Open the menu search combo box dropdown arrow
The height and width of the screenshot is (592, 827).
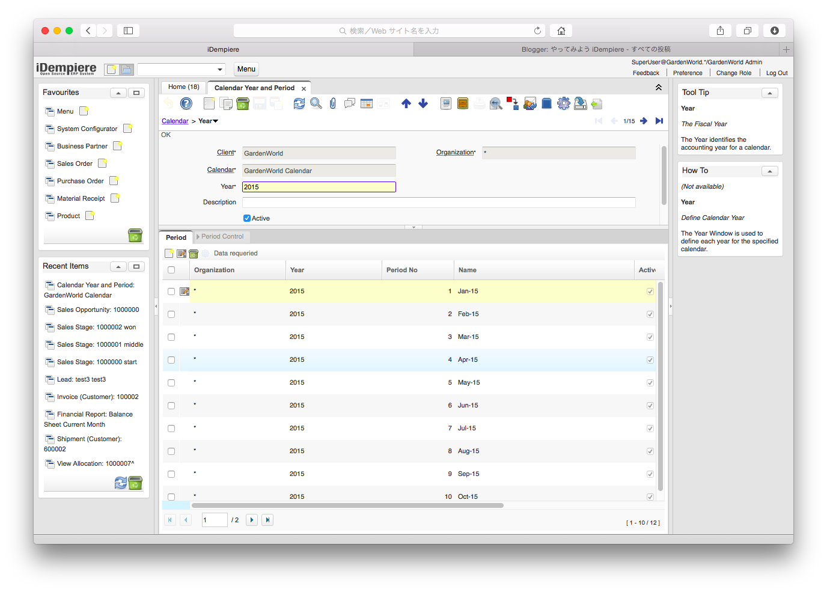tap(220, 69)
